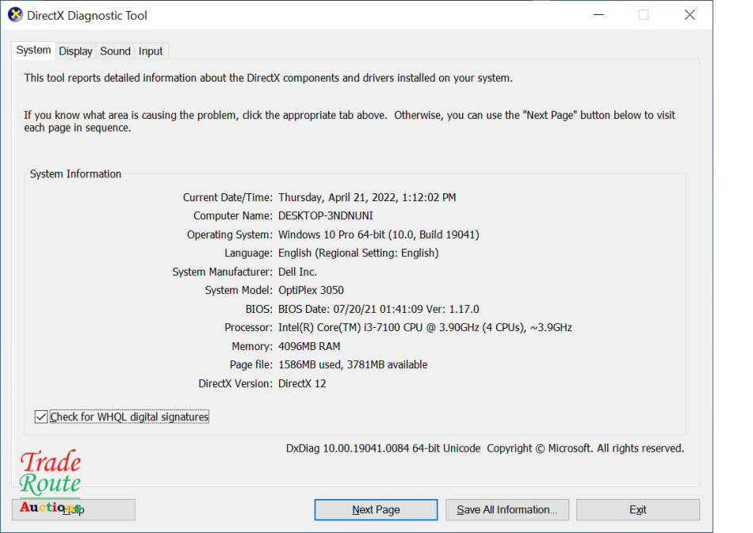Open the Sound tab
This screenshot has height=533, width=753.
115,51
